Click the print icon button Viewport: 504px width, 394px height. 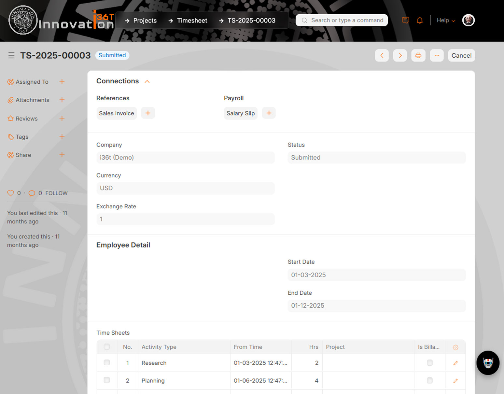(418, 55)
